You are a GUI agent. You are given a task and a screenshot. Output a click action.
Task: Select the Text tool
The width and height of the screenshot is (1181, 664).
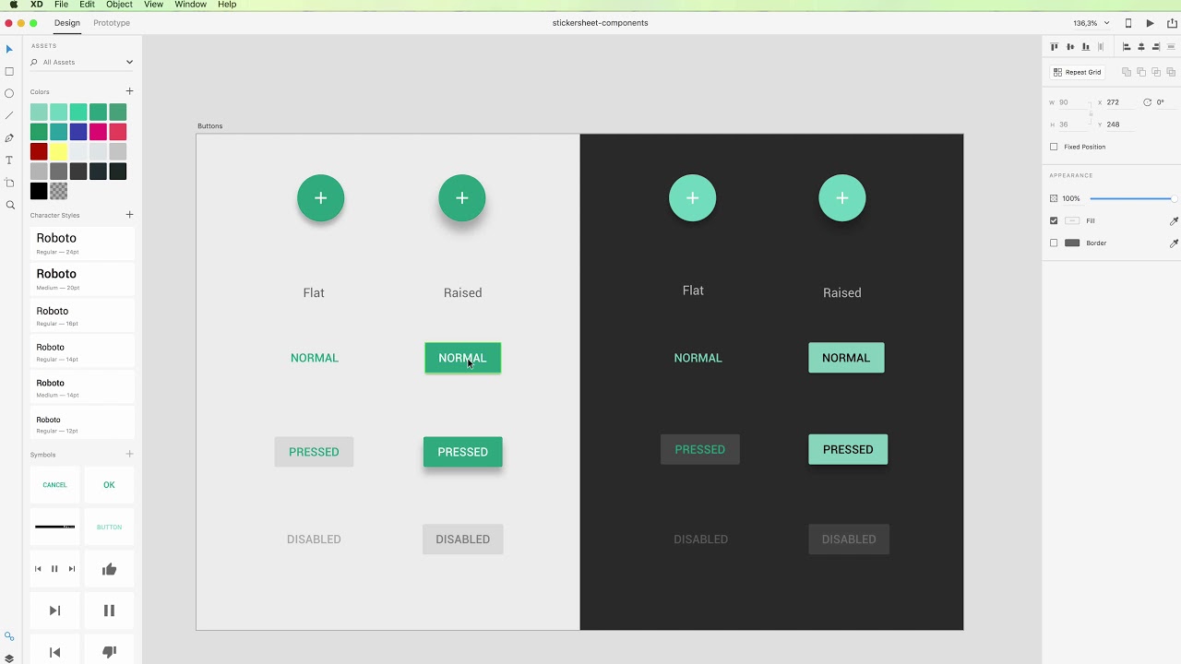[10, 160]
